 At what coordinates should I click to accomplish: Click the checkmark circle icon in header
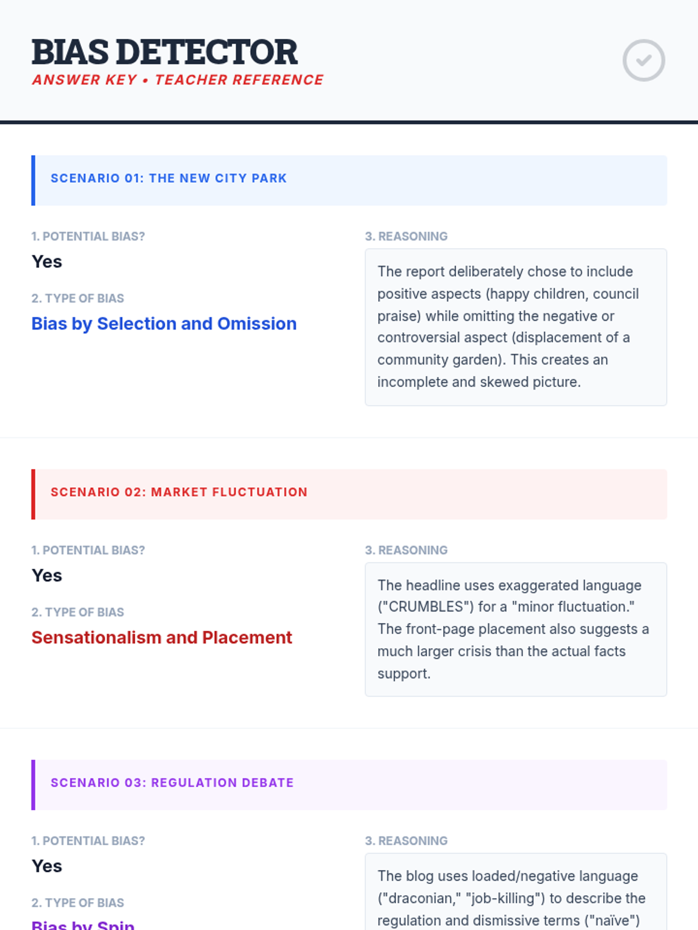pos(643,60)
